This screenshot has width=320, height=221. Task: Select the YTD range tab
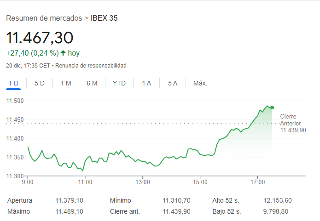click(119, 83)
